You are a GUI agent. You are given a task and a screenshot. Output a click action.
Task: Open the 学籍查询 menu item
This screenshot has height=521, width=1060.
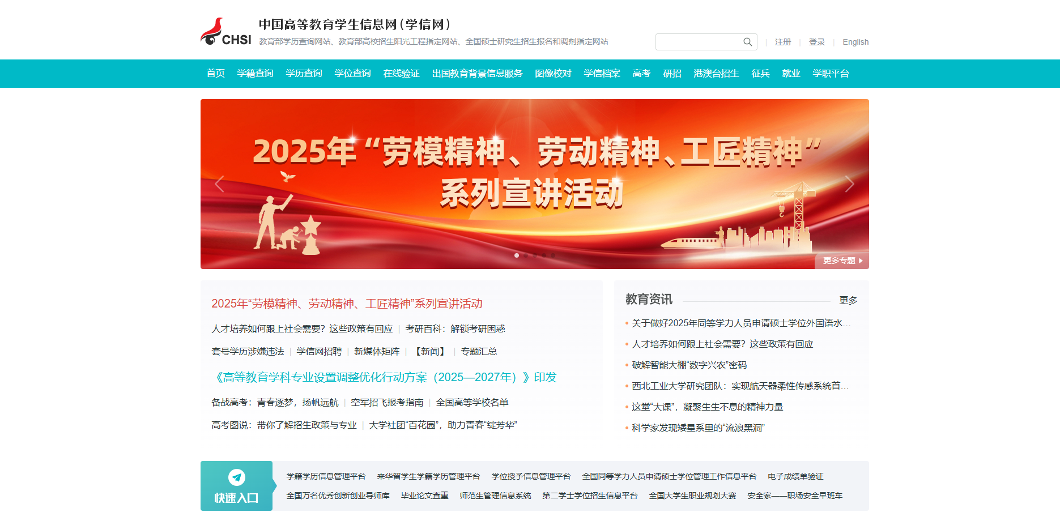(255, 74)
